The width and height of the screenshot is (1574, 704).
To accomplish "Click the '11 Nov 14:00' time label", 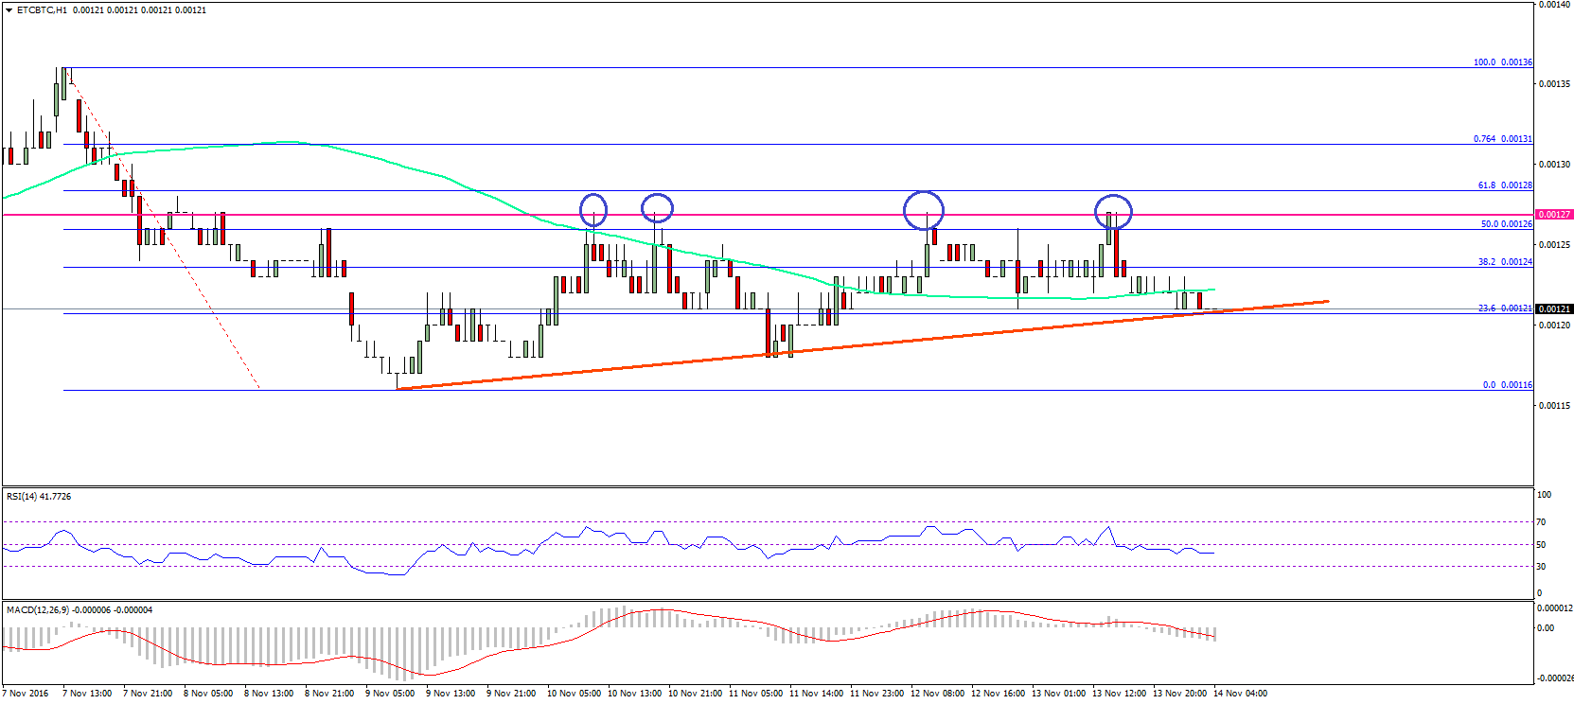I will click(816, 694).
